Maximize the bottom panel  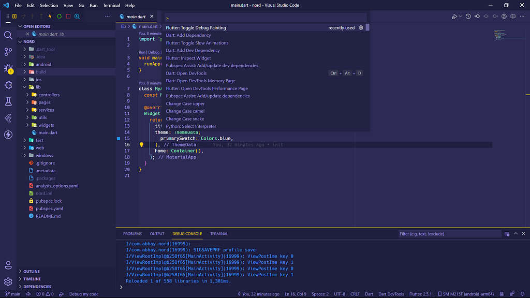click(516, 233)
